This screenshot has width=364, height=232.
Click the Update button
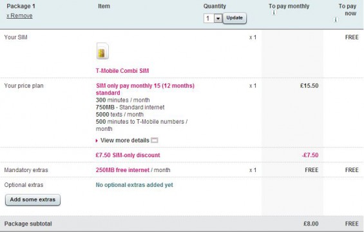pos(235,18)
